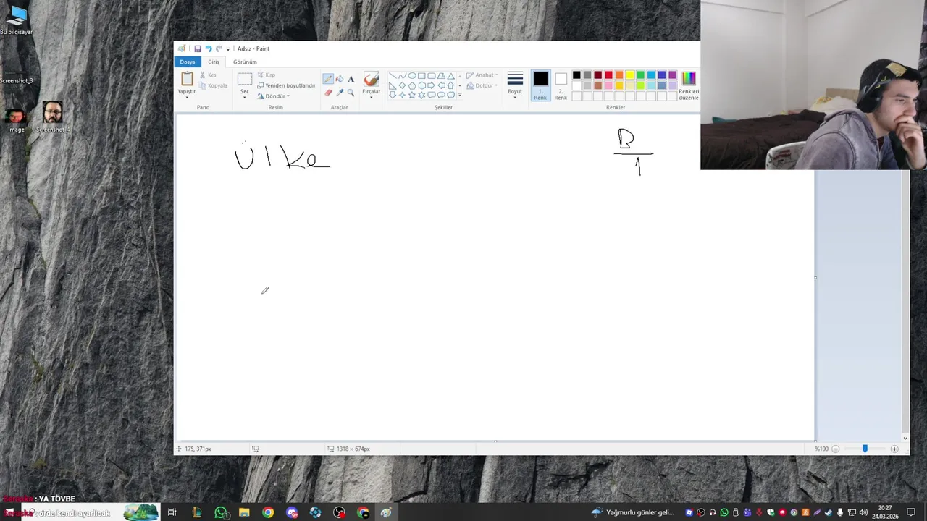Select the Triangle shape in Şekiller gallery
This screenshot has width=927, height=521.
tap(450, 75)
